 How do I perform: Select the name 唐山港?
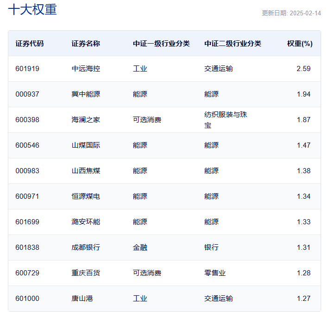coord(82,299)
